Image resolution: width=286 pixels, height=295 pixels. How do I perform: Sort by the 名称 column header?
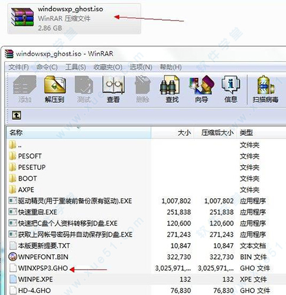(x=79, y=133)
